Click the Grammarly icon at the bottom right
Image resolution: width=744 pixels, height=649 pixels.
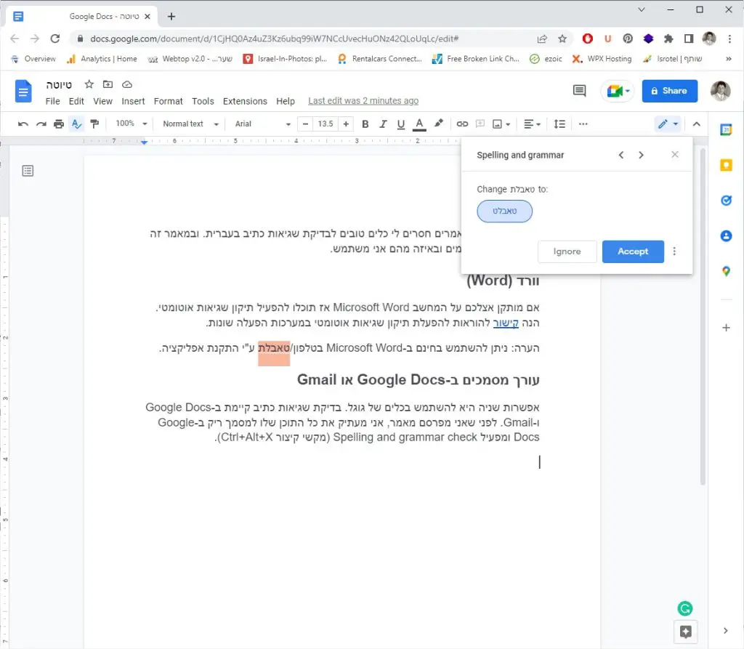pyautogui.click(x=684, y=608)
